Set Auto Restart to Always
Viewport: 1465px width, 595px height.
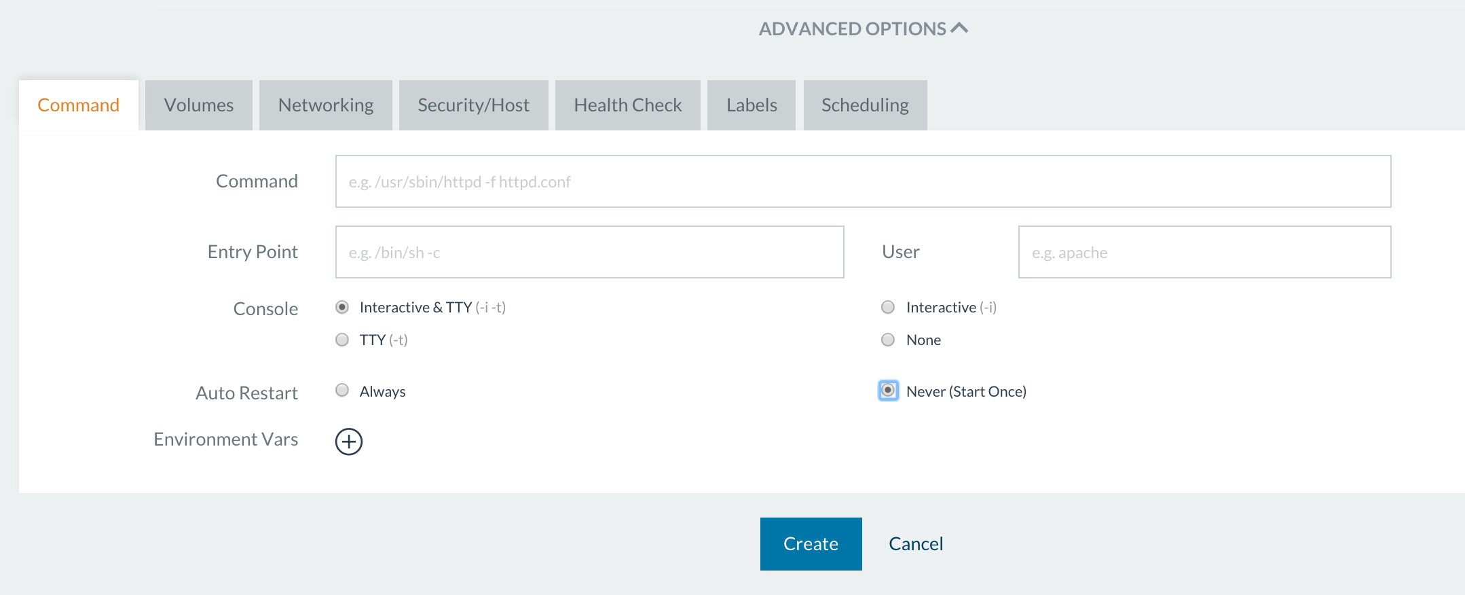click(x=342, y=391)
